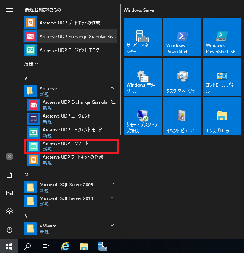Open Pictures from Start sidebar

(x=10, y=193)
